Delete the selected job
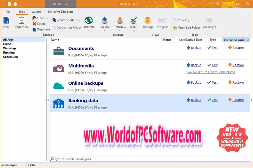This screenshot has width=253, height=168. click(x=39, y=24)
